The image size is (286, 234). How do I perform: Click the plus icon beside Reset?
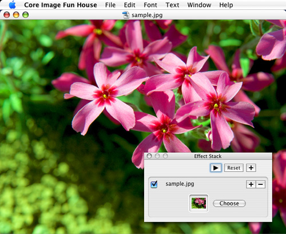pyautogui.click(x=251, y=168)
